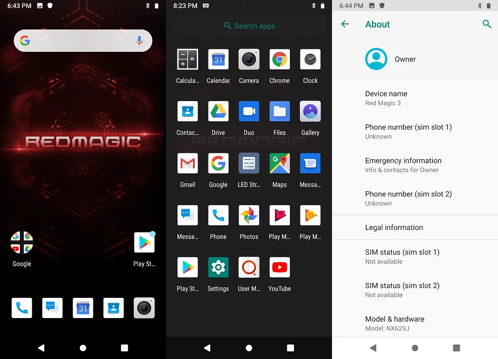This screenshot has height=359, width=498.
Task: Launch Gmail
Action: [187, 163]
